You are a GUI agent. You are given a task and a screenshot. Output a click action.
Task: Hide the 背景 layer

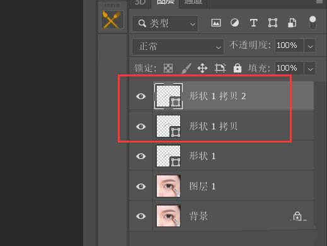(141, 216)
